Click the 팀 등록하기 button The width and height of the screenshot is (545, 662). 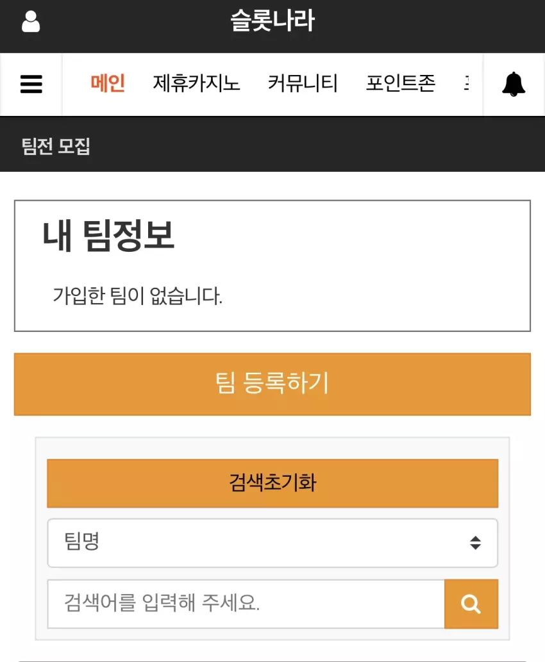click(x=272, y=385)
